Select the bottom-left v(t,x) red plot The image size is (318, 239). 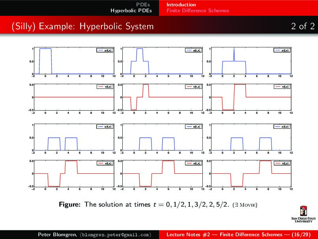point(75,173)
